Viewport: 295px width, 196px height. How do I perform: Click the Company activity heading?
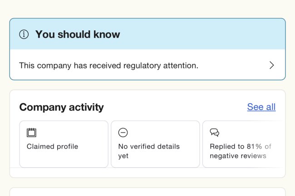61,107
